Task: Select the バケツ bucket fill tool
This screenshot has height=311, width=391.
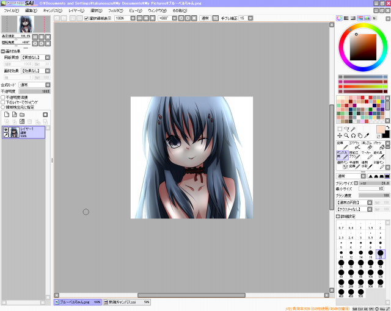Action: click(379, 145)
